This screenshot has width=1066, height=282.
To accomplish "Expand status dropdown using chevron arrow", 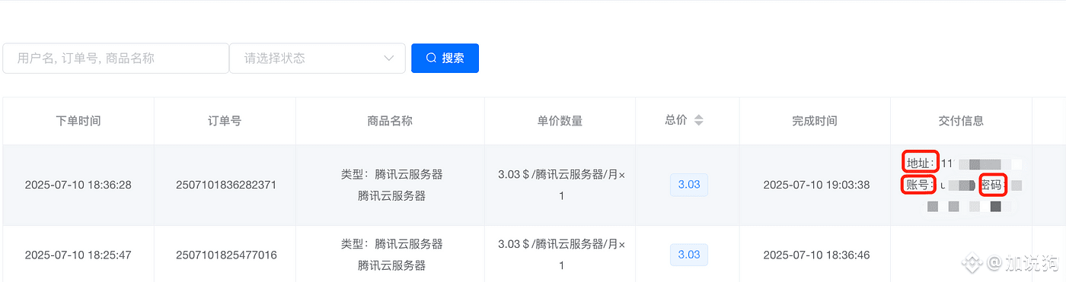I will [390, 58].
